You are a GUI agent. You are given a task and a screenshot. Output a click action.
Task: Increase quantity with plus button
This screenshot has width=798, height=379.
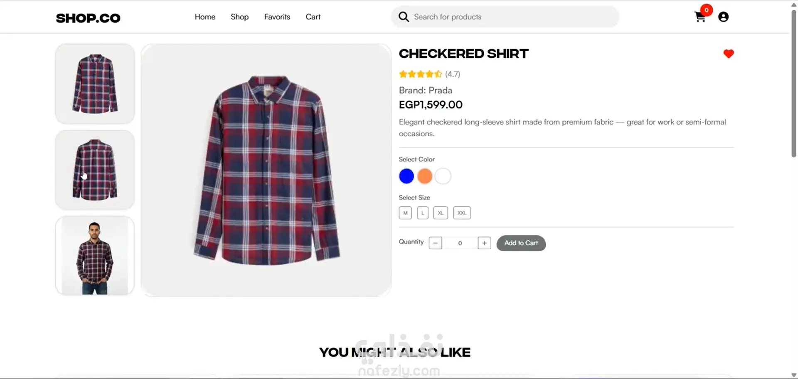click(484, 243)
